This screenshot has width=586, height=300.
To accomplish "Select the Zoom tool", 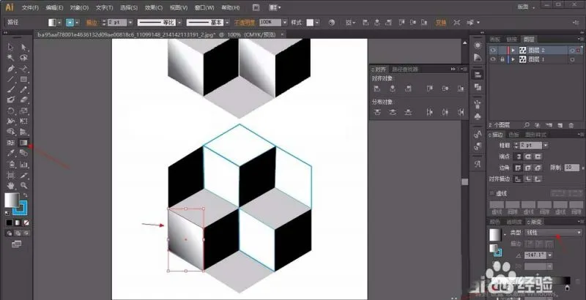I will coord(23,185).
